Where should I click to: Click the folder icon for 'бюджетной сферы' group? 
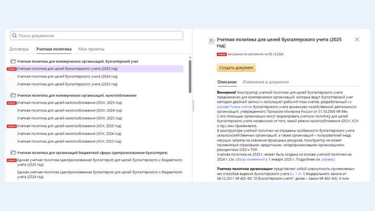tap(13, 153)
